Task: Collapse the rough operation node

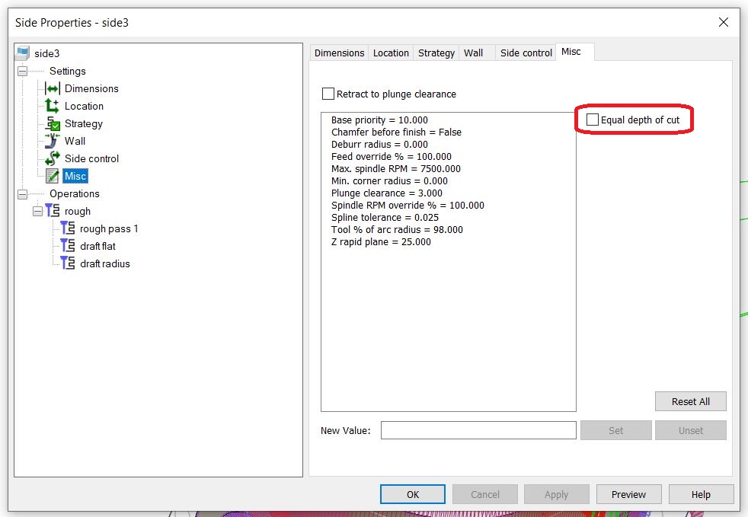Action: 36,211
